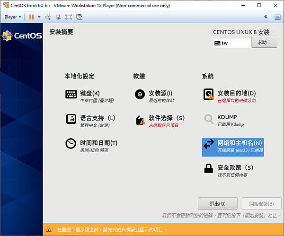284x236 pixels.
Task: Open 语言支持 (L) language support icon
Action: pyautogui.click(x=71, y=119)
